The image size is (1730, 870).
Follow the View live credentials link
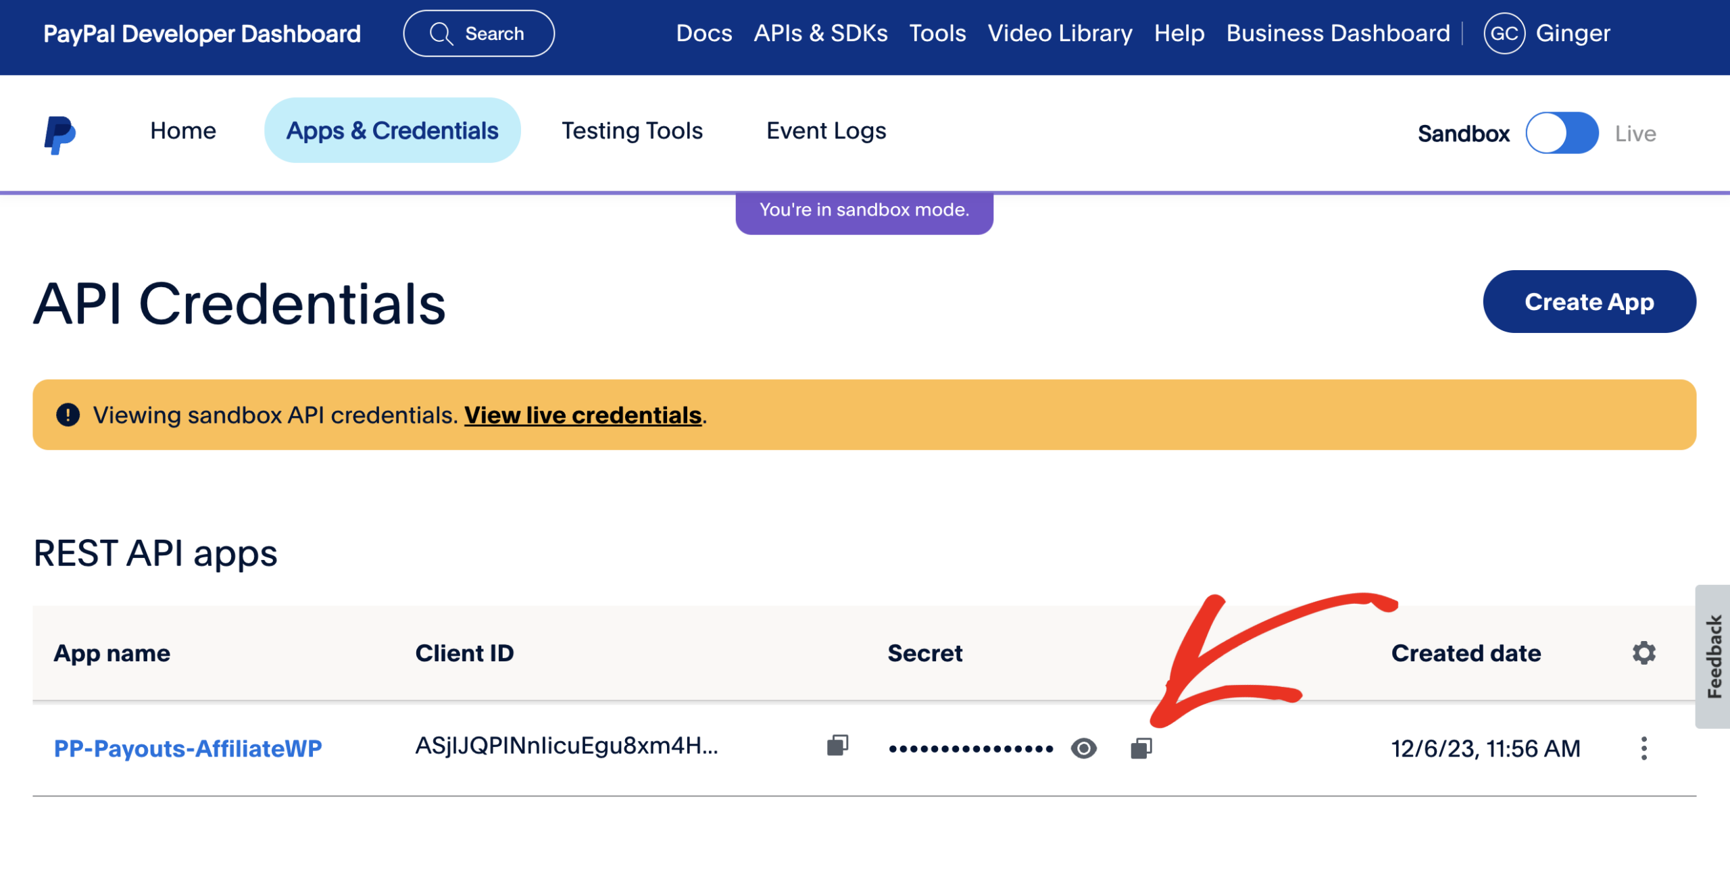[583, 415]
